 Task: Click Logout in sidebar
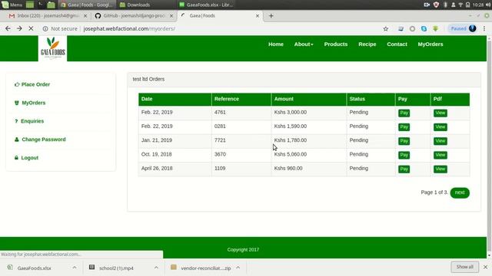pyautogui.click(x=26, y=158)
